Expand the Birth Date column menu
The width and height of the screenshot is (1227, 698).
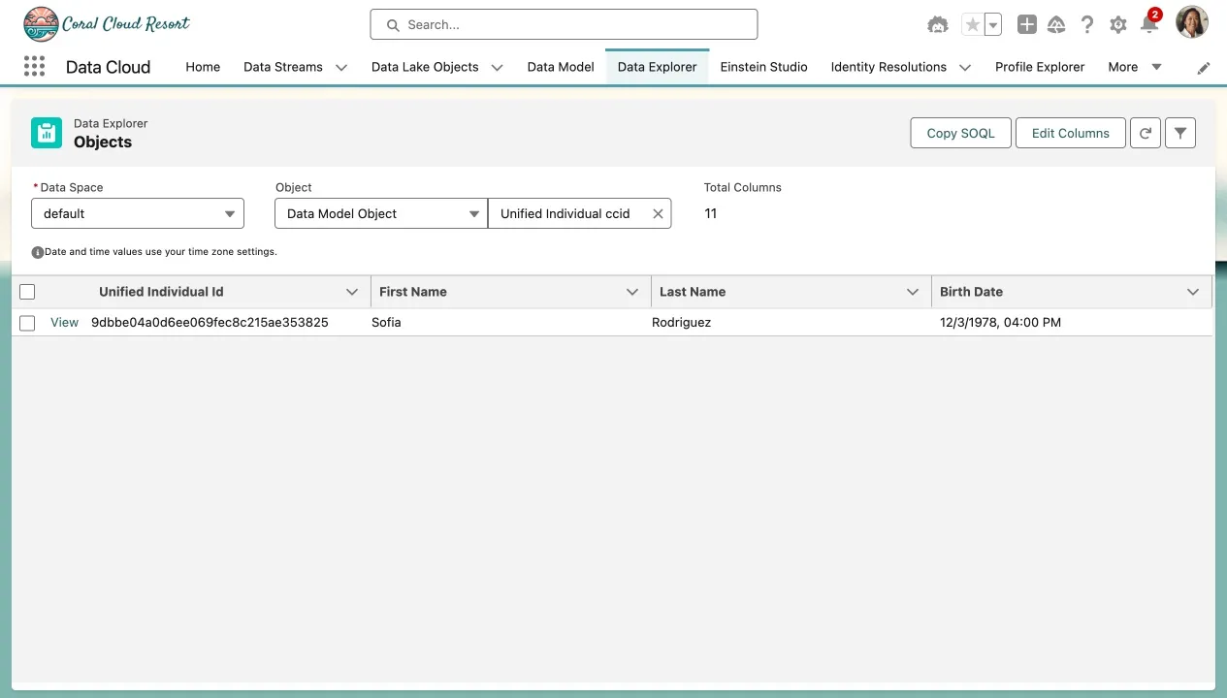(x=1193, y=292)
